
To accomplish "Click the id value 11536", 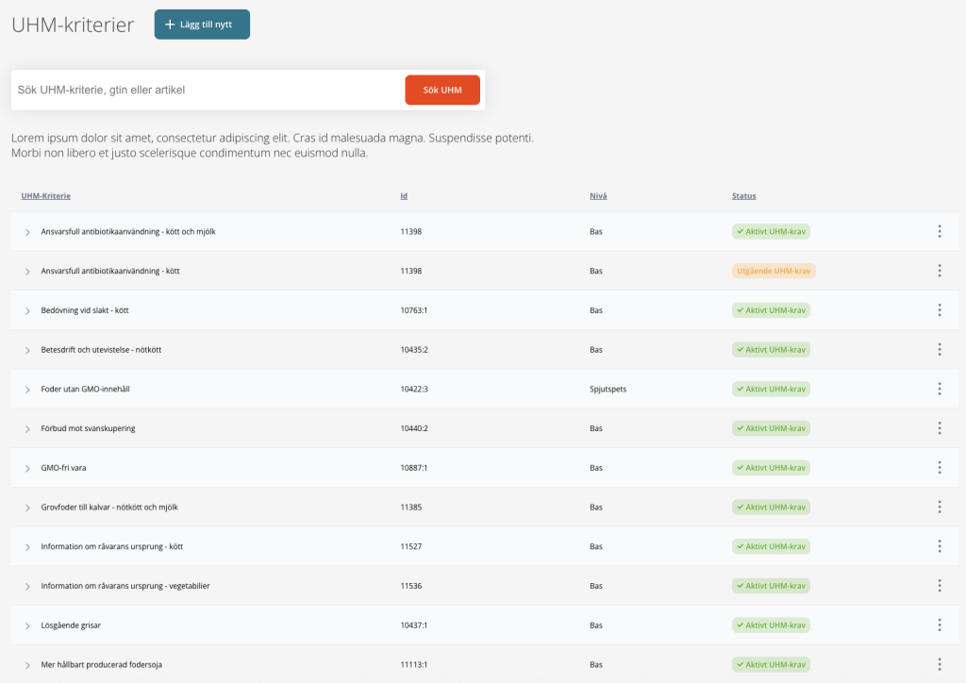I will pyautogui.click(x=411, y=587).
